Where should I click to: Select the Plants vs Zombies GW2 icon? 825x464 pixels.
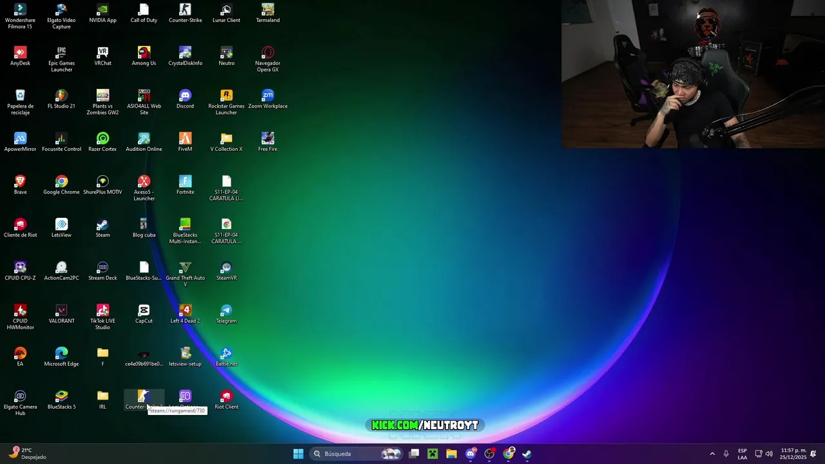click(102, 102)
